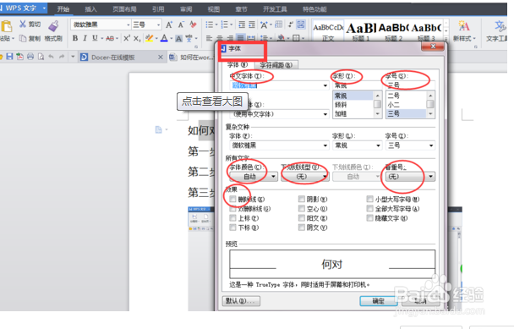Open complex script 字号 size dropdown
The width and height of the screenshot is (514, 329).
pyautogui.click(x=431, y=145)
